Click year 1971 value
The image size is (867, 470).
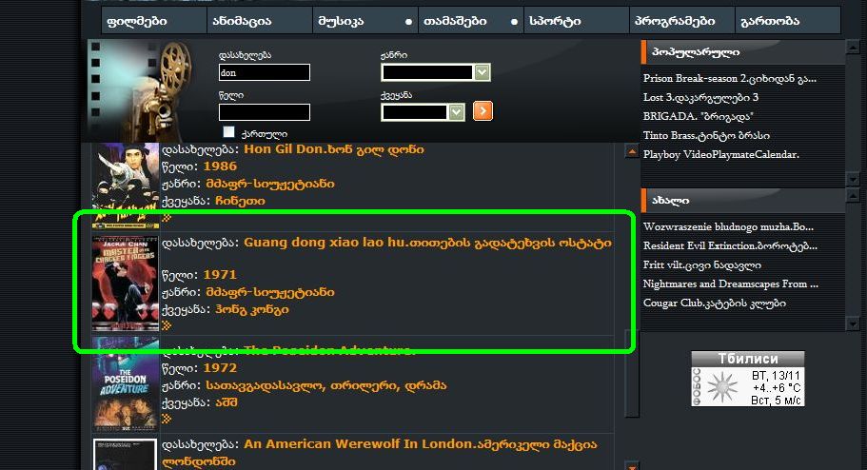click(220, 275)
